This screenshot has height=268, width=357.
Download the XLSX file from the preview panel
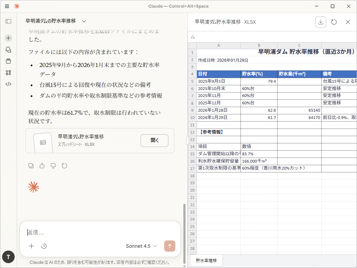[x=320, y=22]
